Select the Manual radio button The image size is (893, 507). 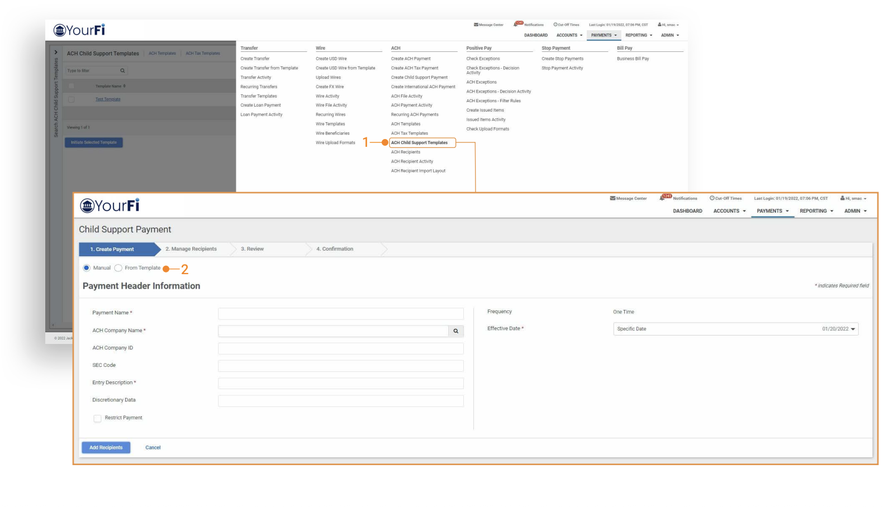87,268
